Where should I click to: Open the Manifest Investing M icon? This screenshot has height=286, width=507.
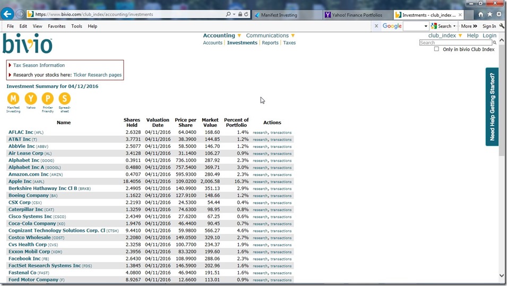[x=13, y=99]
